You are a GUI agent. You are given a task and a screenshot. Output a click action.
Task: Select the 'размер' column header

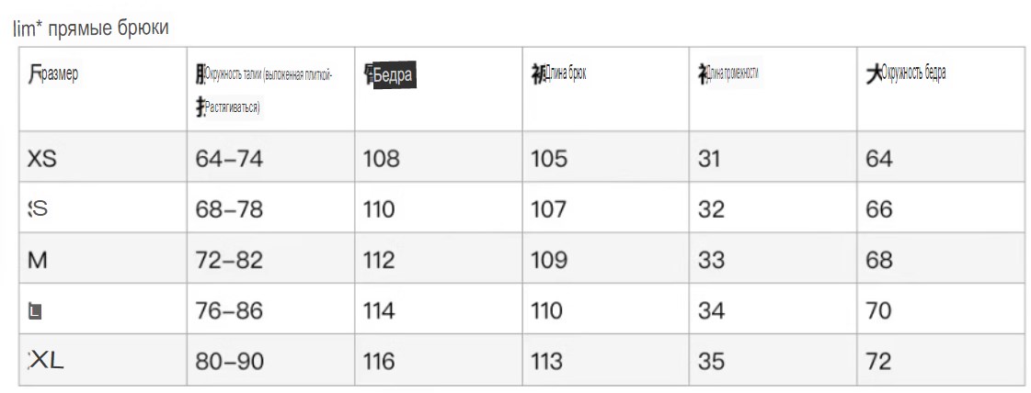tap(52, 74)
